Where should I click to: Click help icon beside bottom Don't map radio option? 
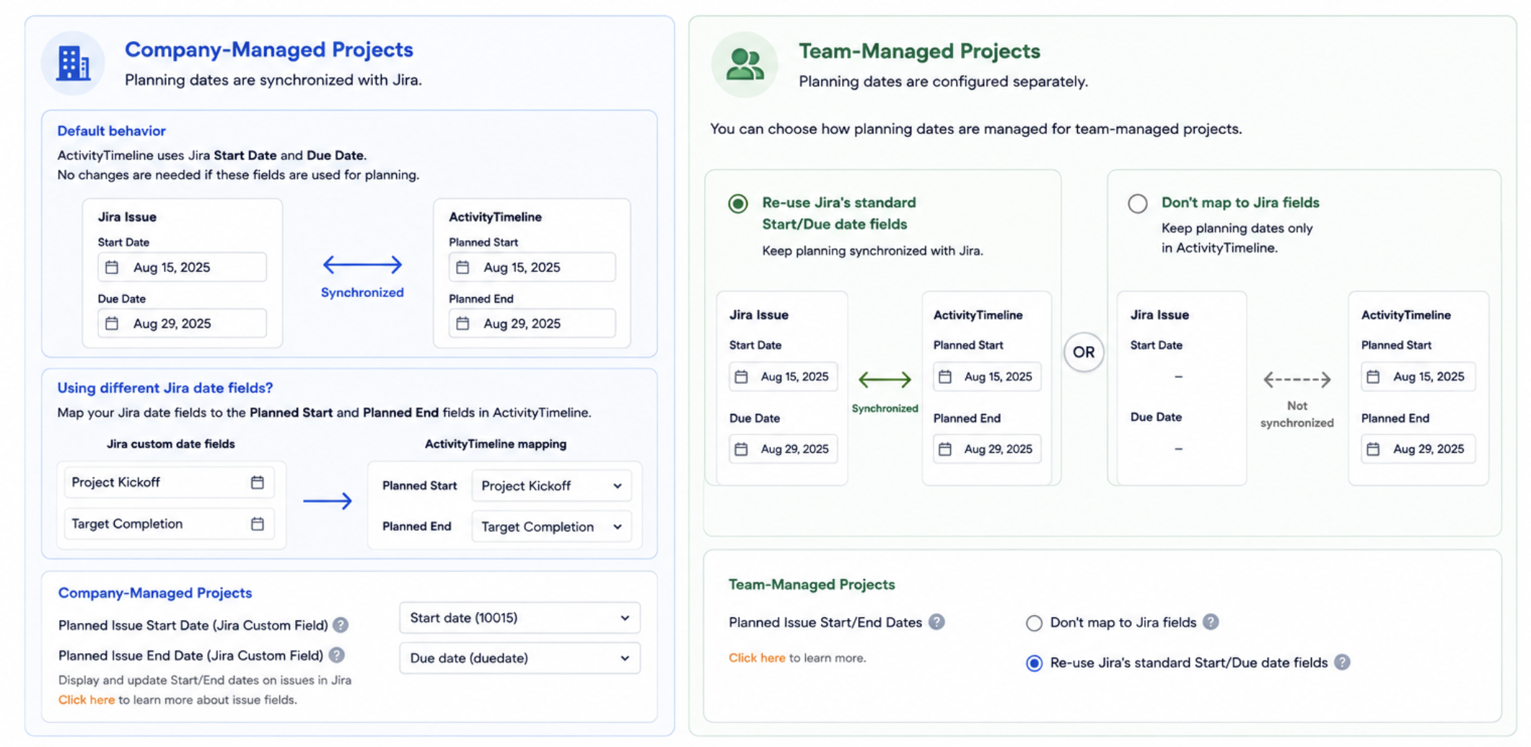(1211, 622)
